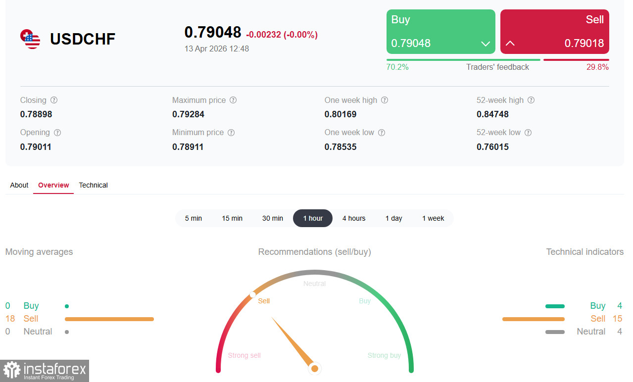Click the Technical indicators heading

(x=585, y=252)
